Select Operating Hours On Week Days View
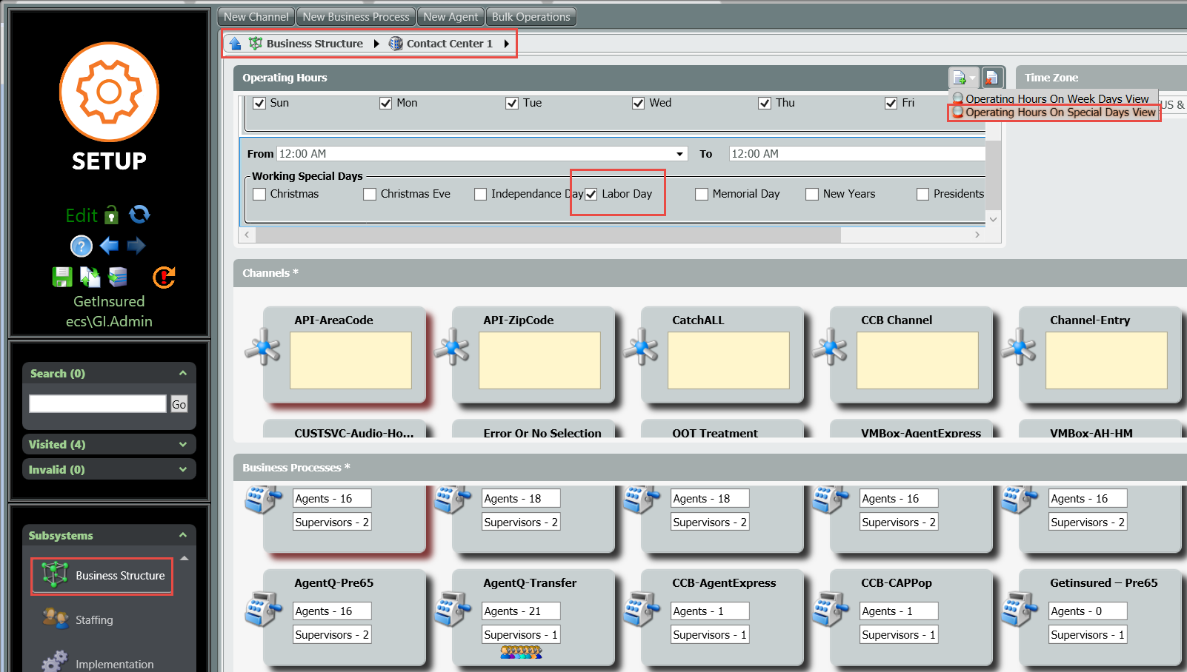 tap(1056, 98)
